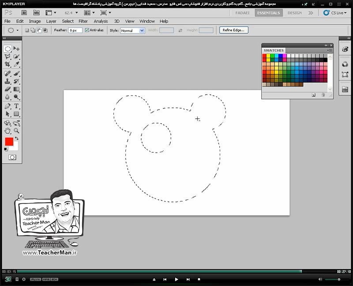
Task: Select the Polygonal Lasso tool
Action: click(x=8, y=56)
